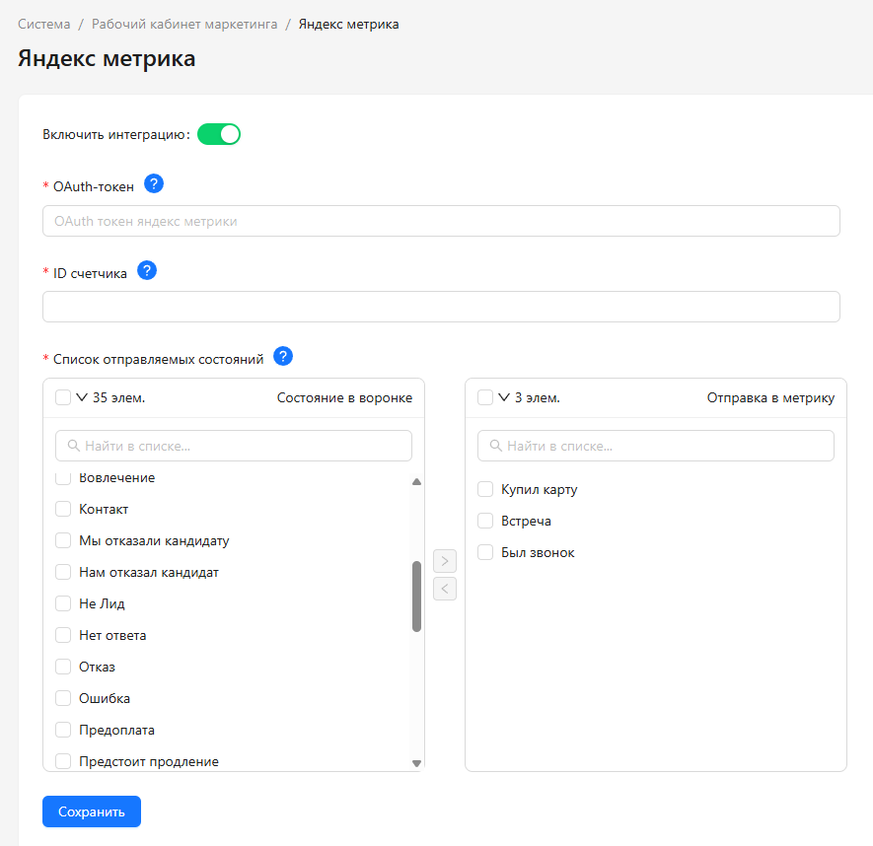Focus the ID счетчика input field
The height and width of the screenshot is (846, 873).
[441, 307]
